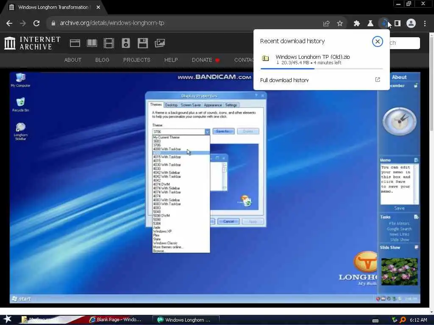Open the CONTACT nav link

(x=244, y=60)
